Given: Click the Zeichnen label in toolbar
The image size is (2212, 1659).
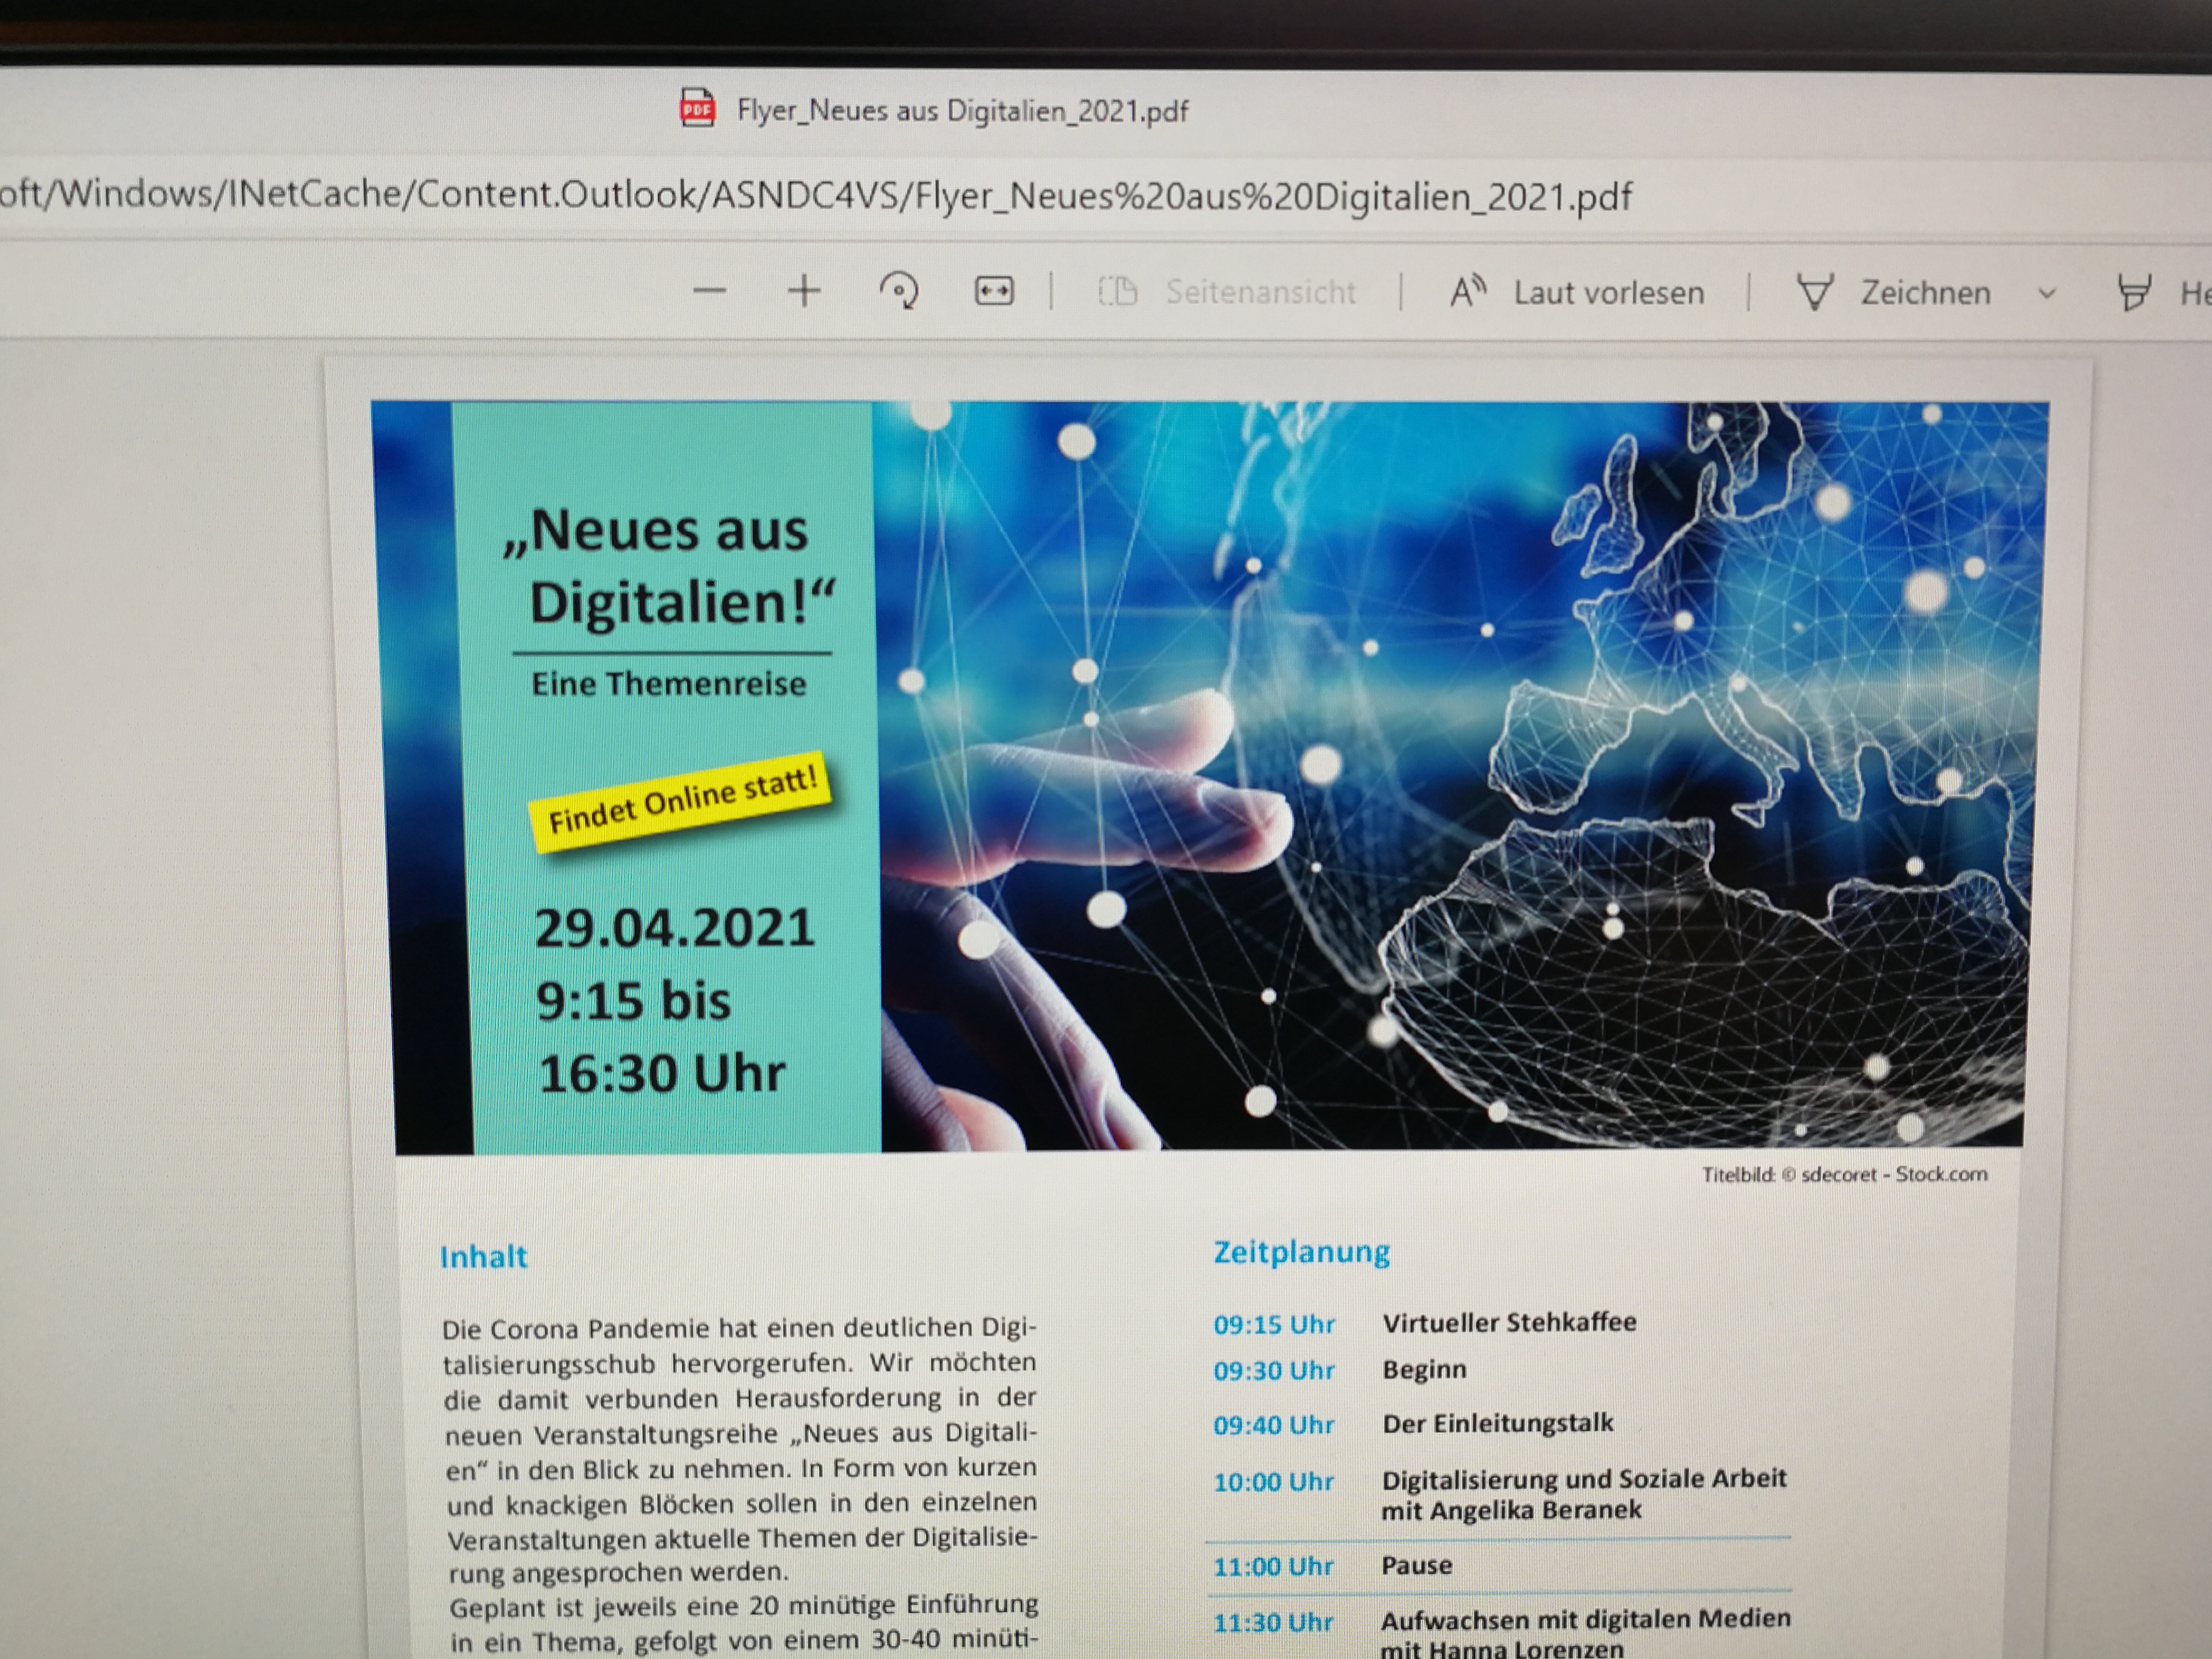Looking at the screenshot, I should [x=1925, y=293].
